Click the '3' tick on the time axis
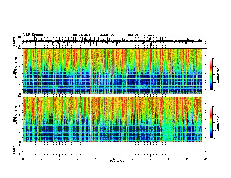Screen dimensions: 231x178 78,159
